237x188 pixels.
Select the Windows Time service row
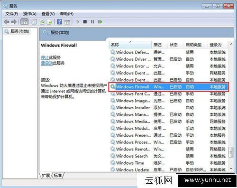click(169, 163)
